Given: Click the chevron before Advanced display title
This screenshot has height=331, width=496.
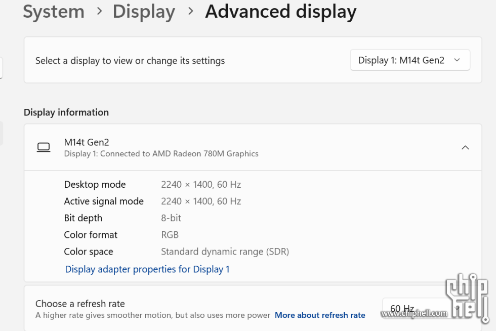Looking at the screenshot, I should [x=190, y=12].
